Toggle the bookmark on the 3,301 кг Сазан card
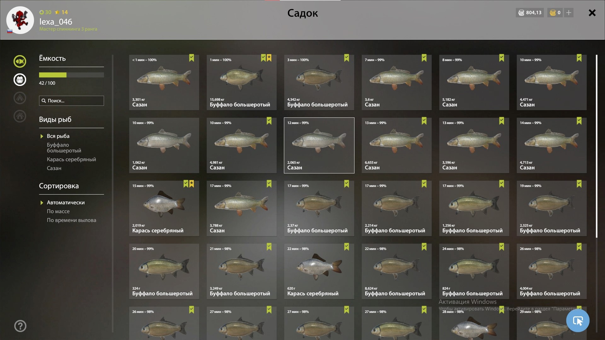This screenshot has width=605, height=340. click(x=192, y=58)
